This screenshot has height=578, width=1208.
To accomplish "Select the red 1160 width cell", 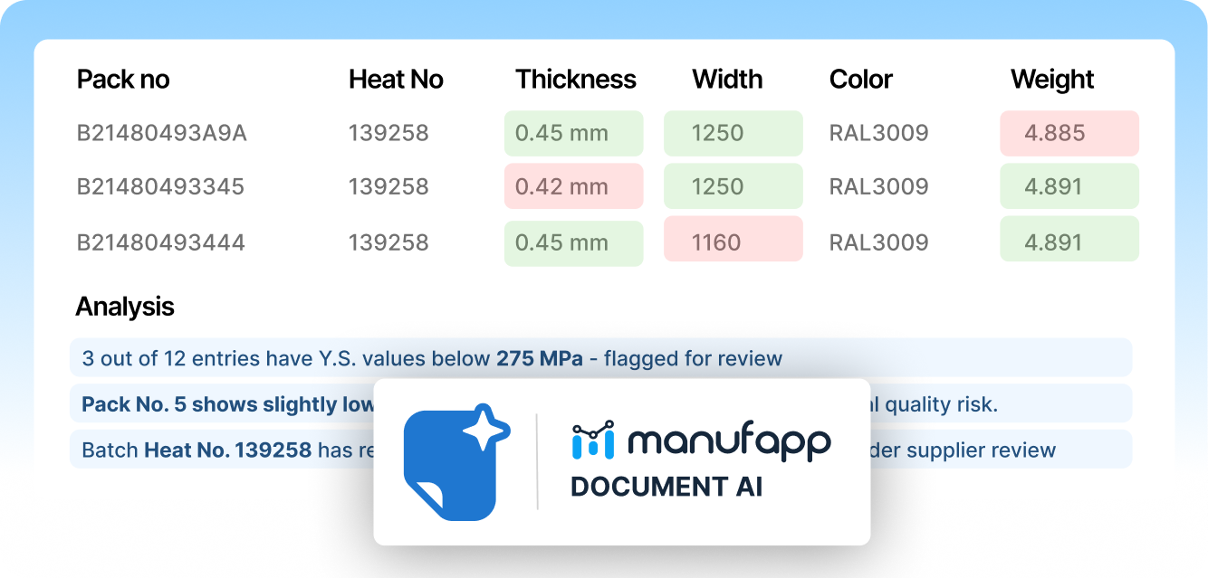I will pyautogui.click(x=733, y=242).
